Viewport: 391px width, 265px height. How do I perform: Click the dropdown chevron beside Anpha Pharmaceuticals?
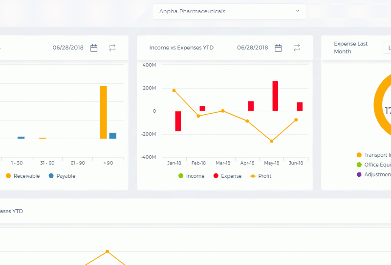point(298,11)
